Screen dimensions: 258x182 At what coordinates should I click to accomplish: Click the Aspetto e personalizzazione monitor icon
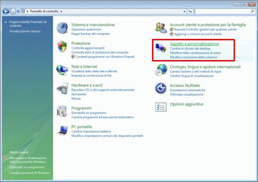tap(161, 48)
